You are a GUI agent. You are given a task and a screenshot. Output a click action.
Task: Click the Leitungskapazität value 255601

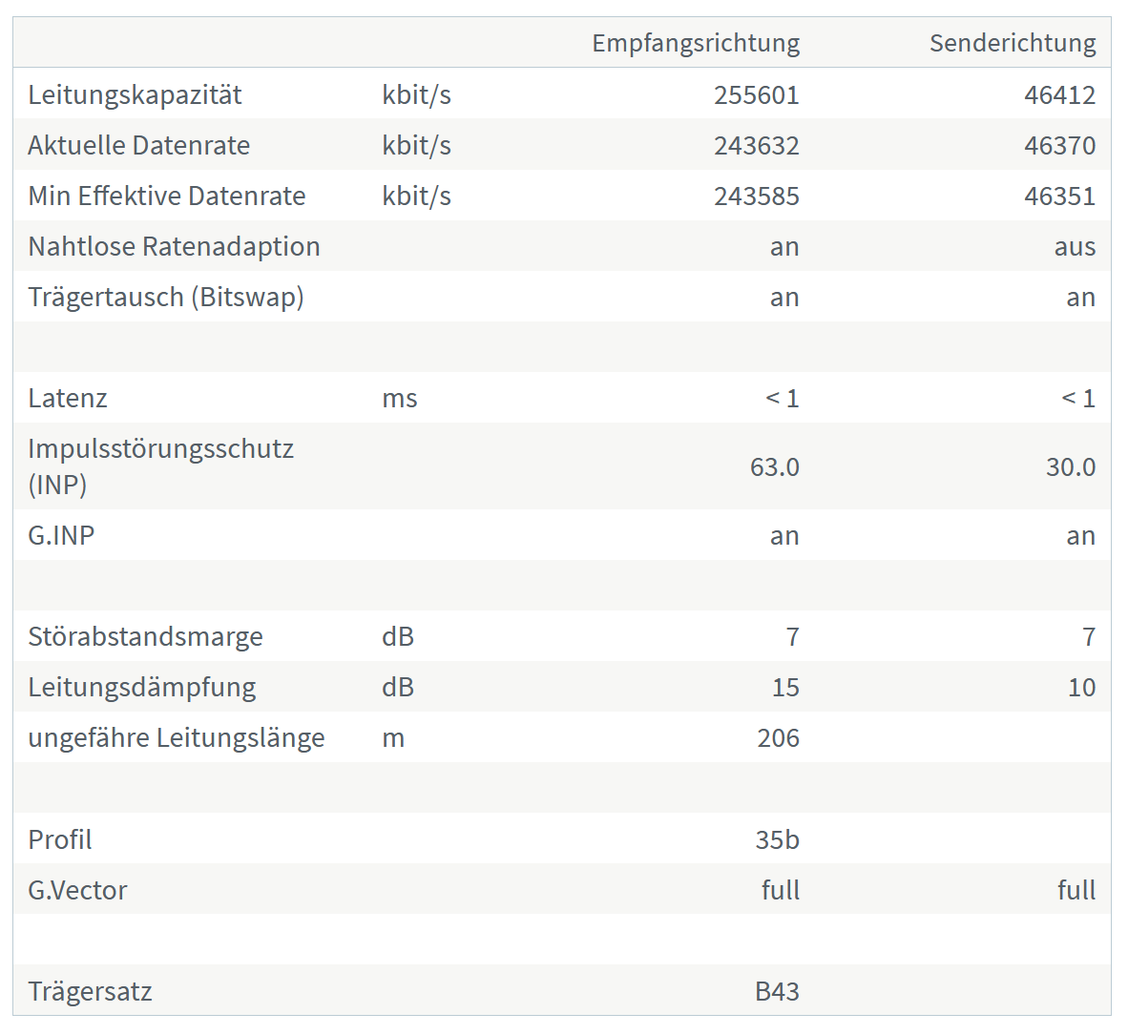point(756,94)
